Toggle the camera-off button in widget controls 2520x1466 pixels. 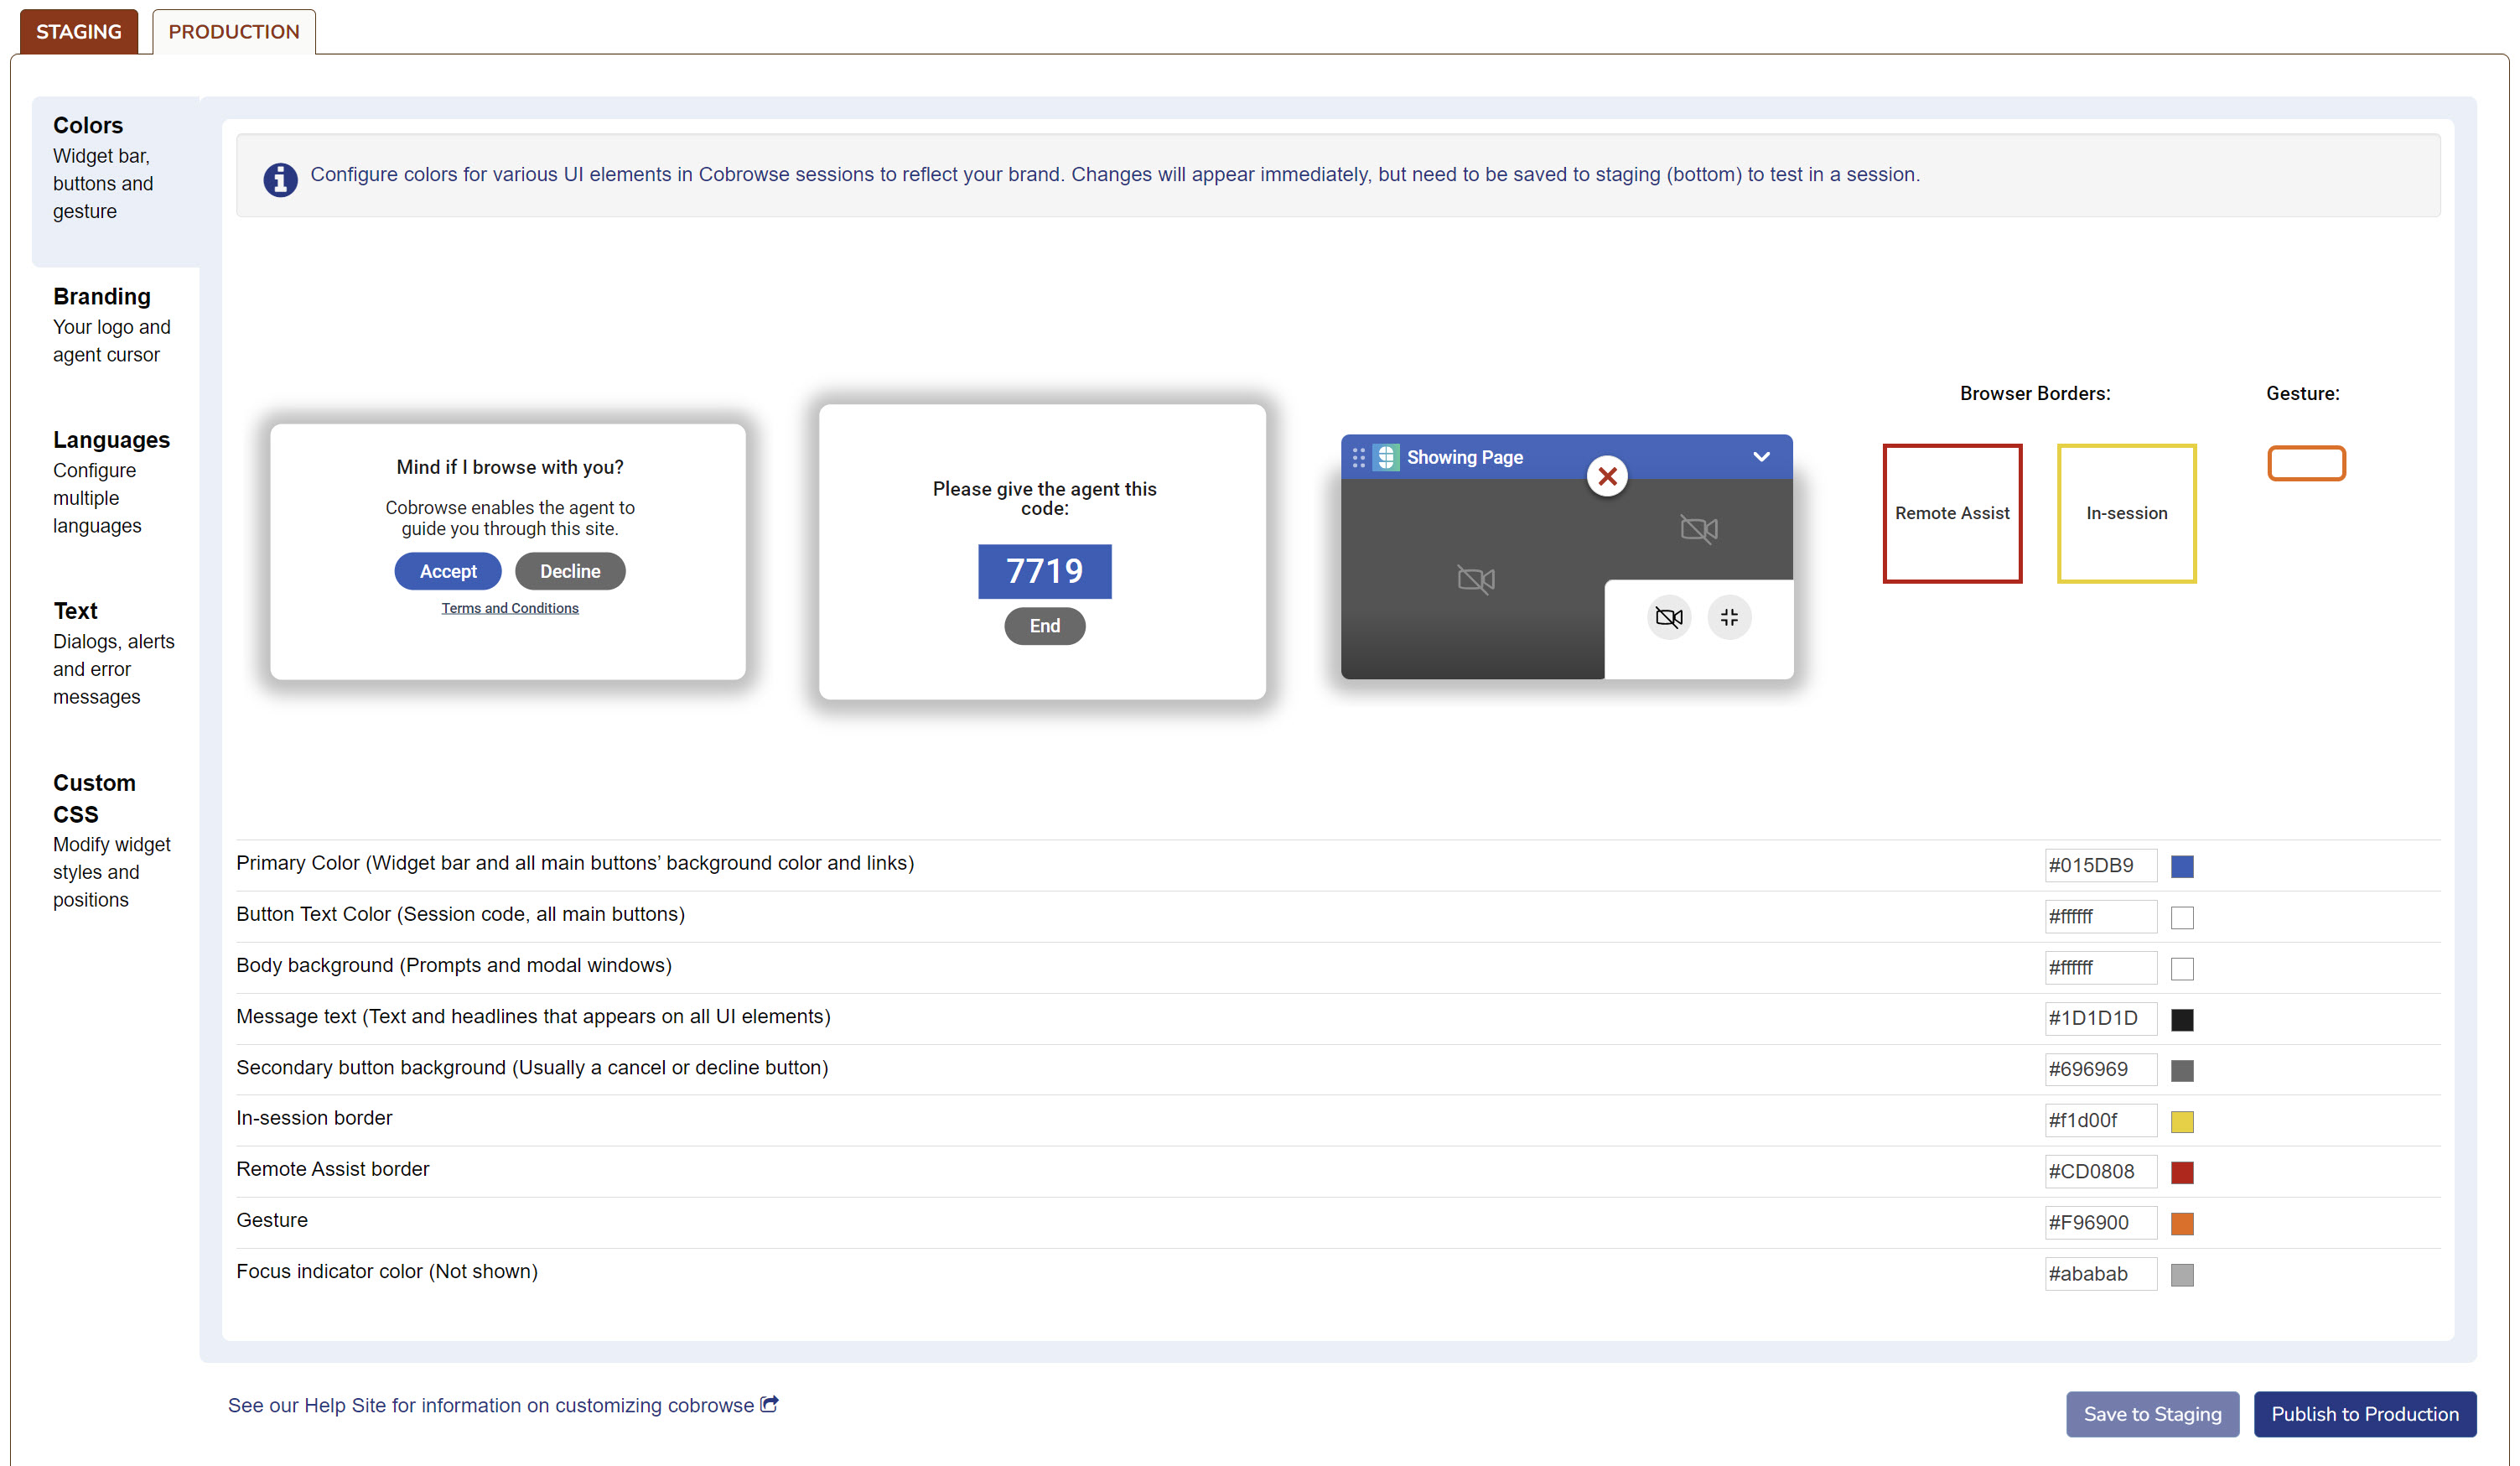pos(1668,617)
